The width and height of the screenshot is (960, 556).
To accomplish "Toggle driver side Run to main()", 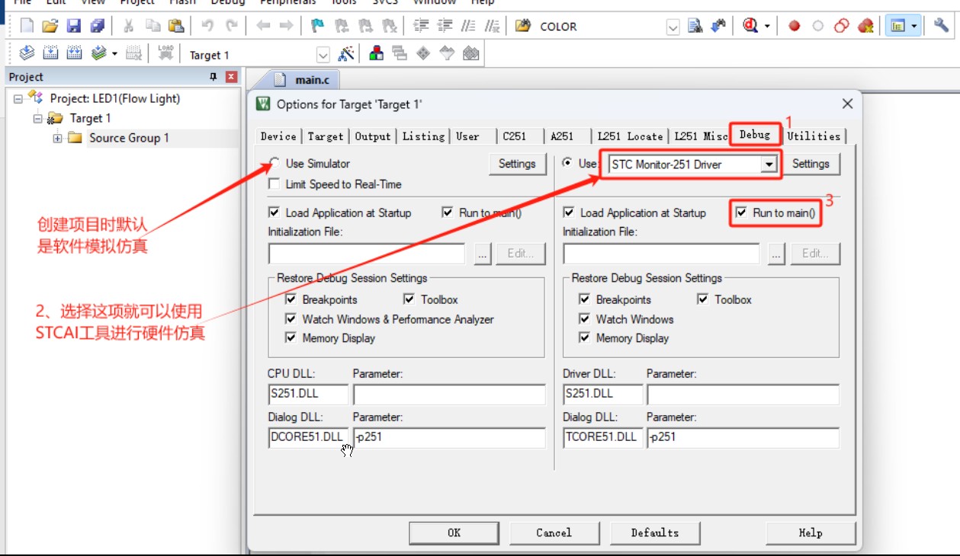I will (x=741, y=213).
